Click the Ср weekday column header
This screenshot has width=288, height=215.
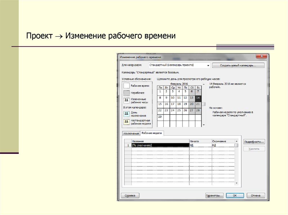[x=173, y=87]
